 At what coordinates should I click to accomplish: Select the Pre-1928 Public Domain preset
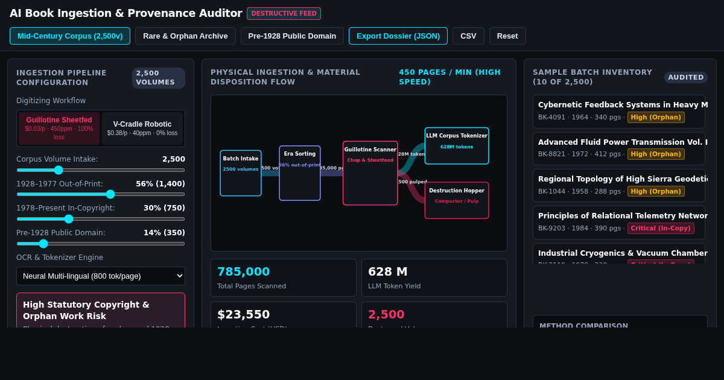coord(292,36)
